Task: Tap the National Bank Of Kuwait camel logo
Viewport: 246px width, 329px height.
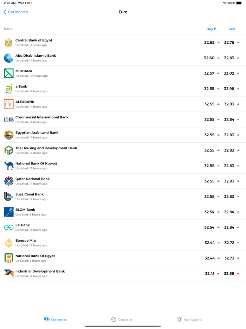Action: click(9, 166)
